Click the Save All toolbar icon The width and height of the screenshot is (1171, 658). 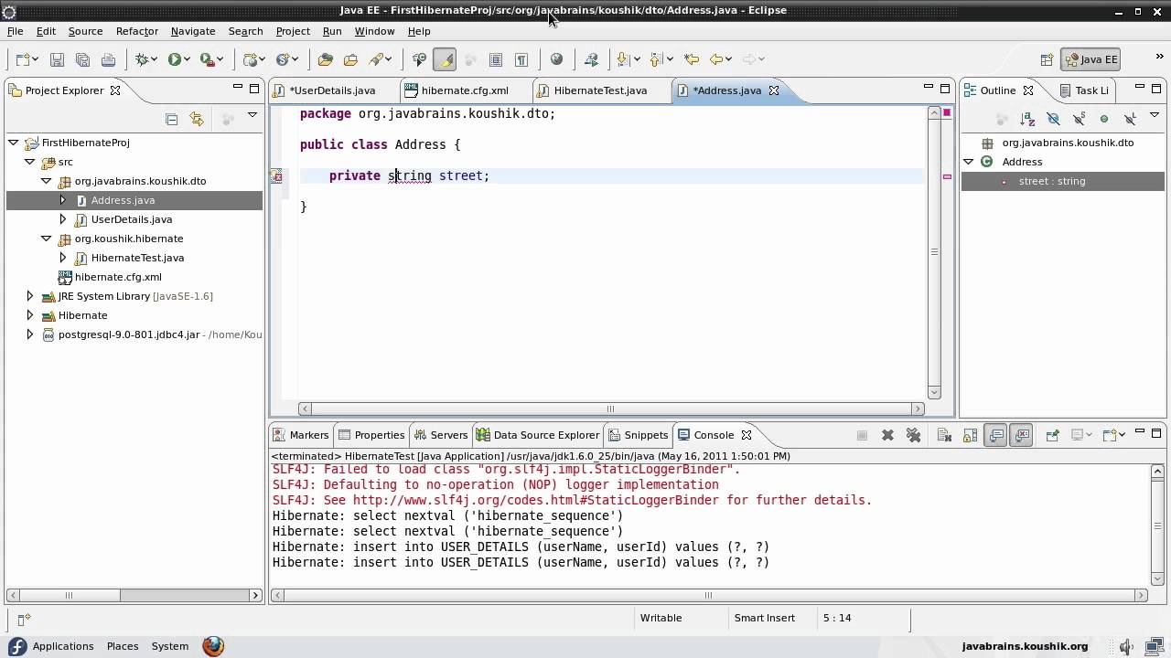tap(82, 59)
